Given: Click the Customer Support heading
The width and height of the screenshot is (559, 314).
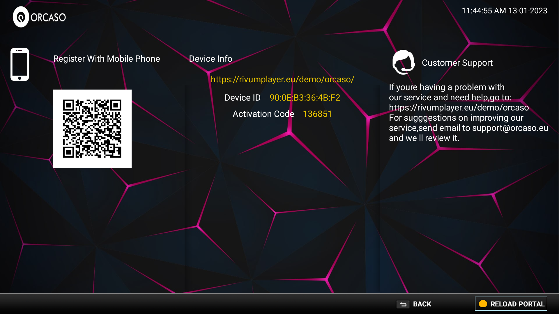Looking at the screenshot, I should 457,63.
